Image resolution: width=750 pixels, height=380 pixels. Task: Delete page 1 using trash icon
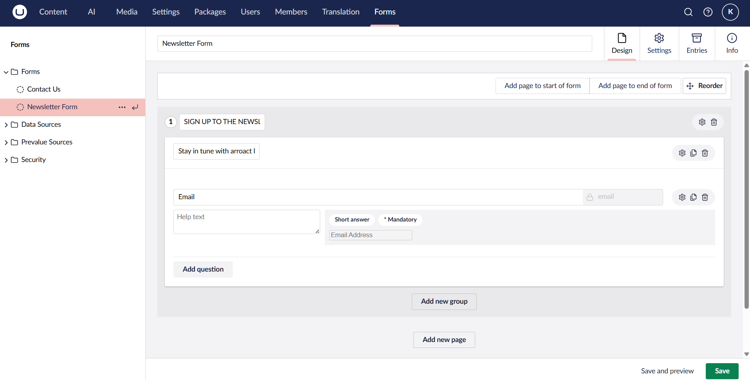tap(714, 122)
